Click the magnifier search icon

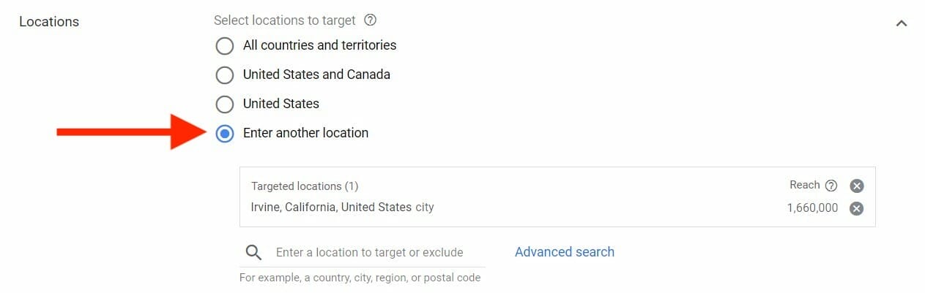253,253
